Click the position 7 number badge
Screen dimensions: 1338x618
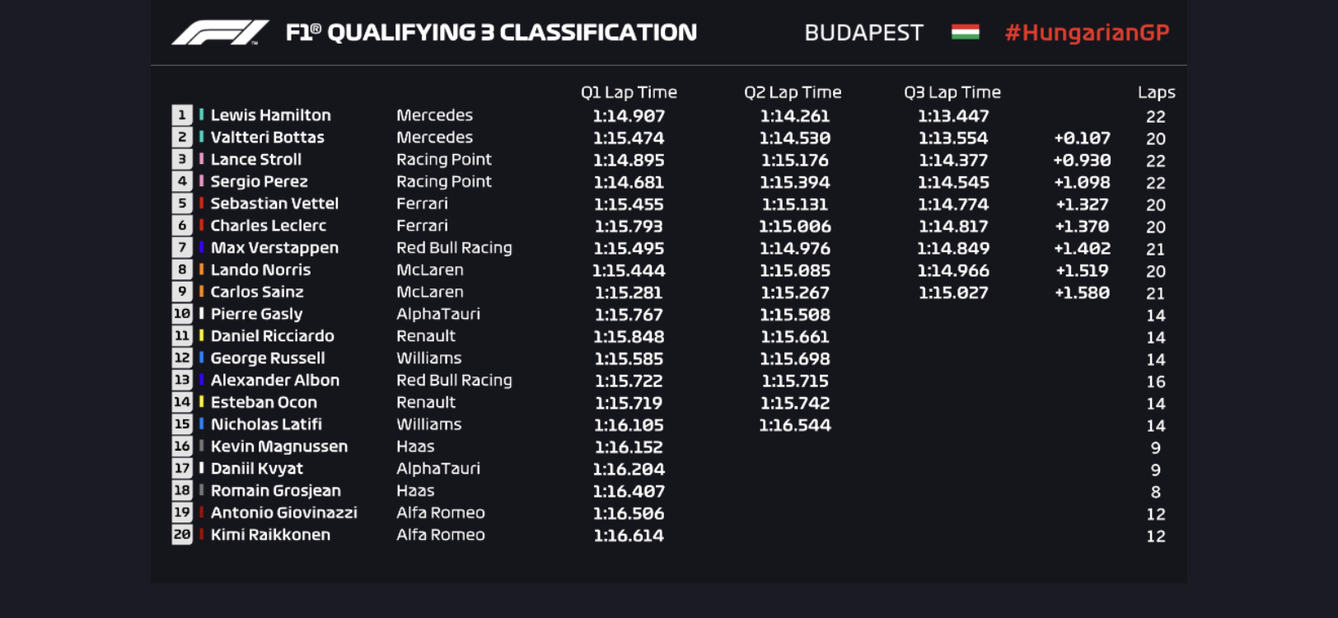182,247
